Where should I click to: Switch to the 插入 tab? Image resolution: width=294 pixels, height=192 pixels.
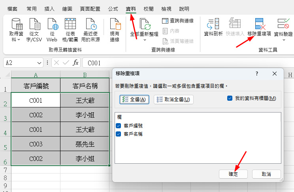pyautogui.click(x=49, y=9)
